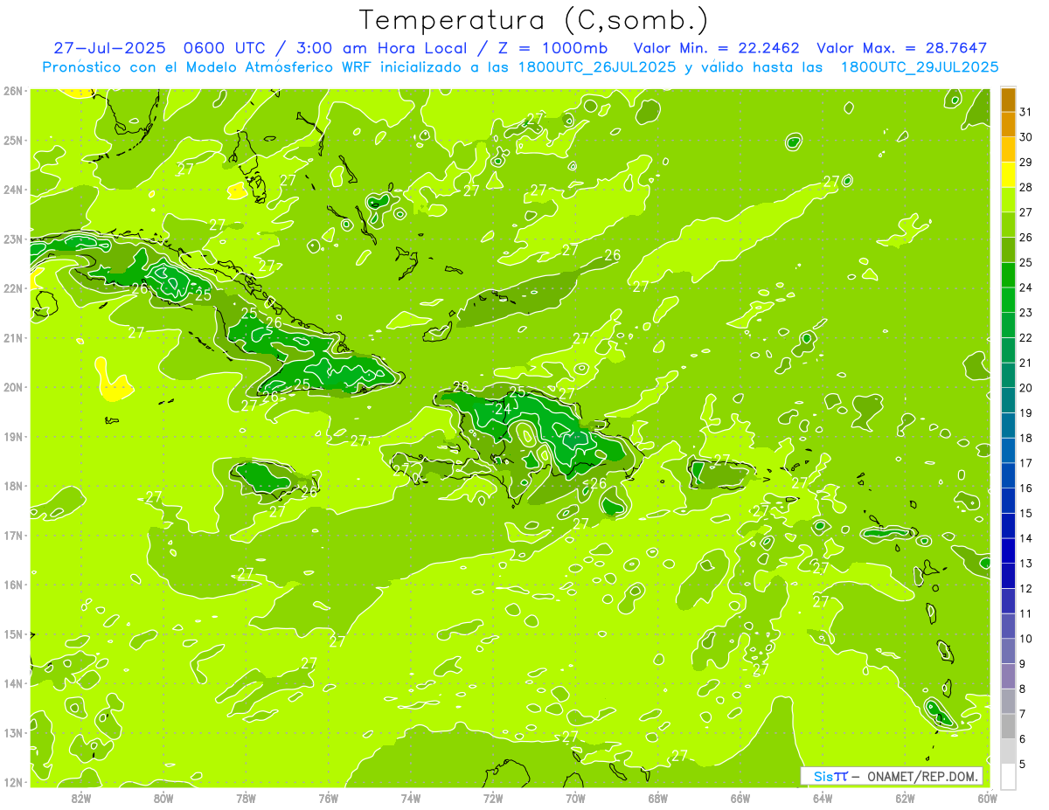The width and height of the screenshot is (1049, 810).
Task: Select the "27-Jul-2025" date text
Action: pos(108,48)
